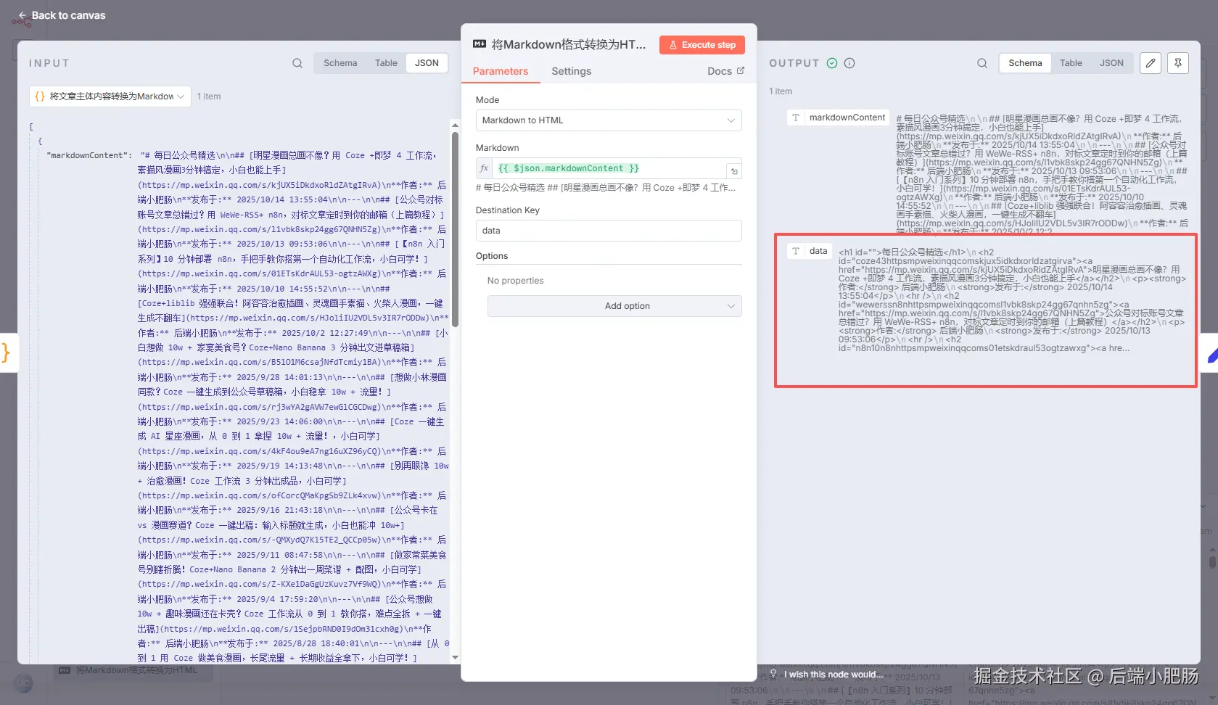Viewport: 1218px width, 705px height.
Task: Open the Mode dropdown 'Markdown to HTML'
Action: point(609,120)
